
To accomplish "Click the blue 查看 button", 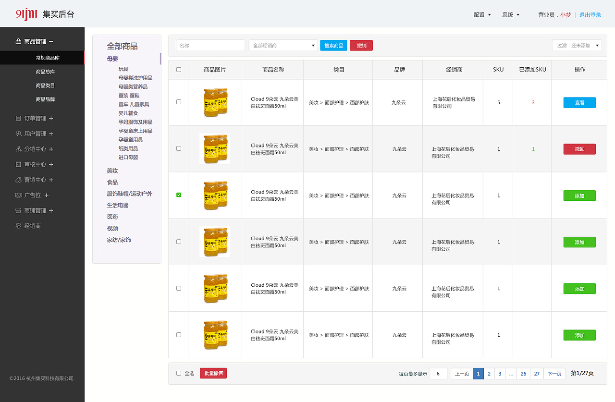I will coord(579,102).
